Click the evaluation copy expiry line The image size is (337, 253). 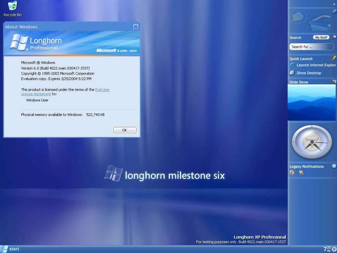click(x=56, y=79)
